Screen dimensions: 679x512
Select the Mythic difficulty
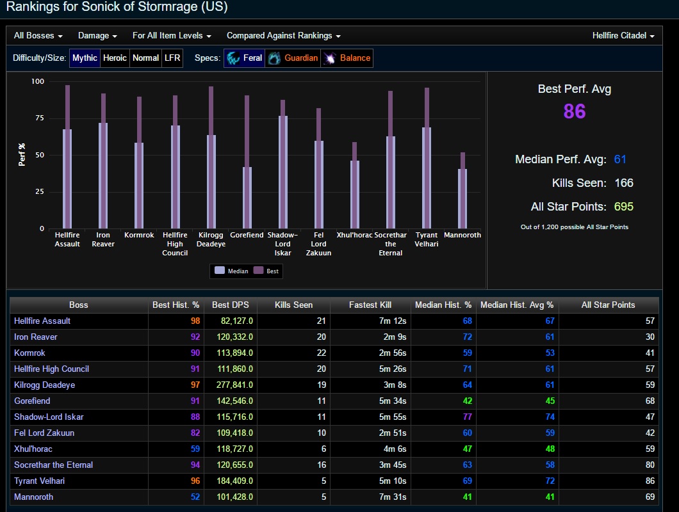pos(85,58)
